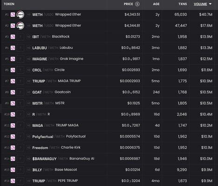The height and width of the screenshot is (186, 218).
Task: Click the placeholder token icon on MSTR row
Action: coord(20,103)
